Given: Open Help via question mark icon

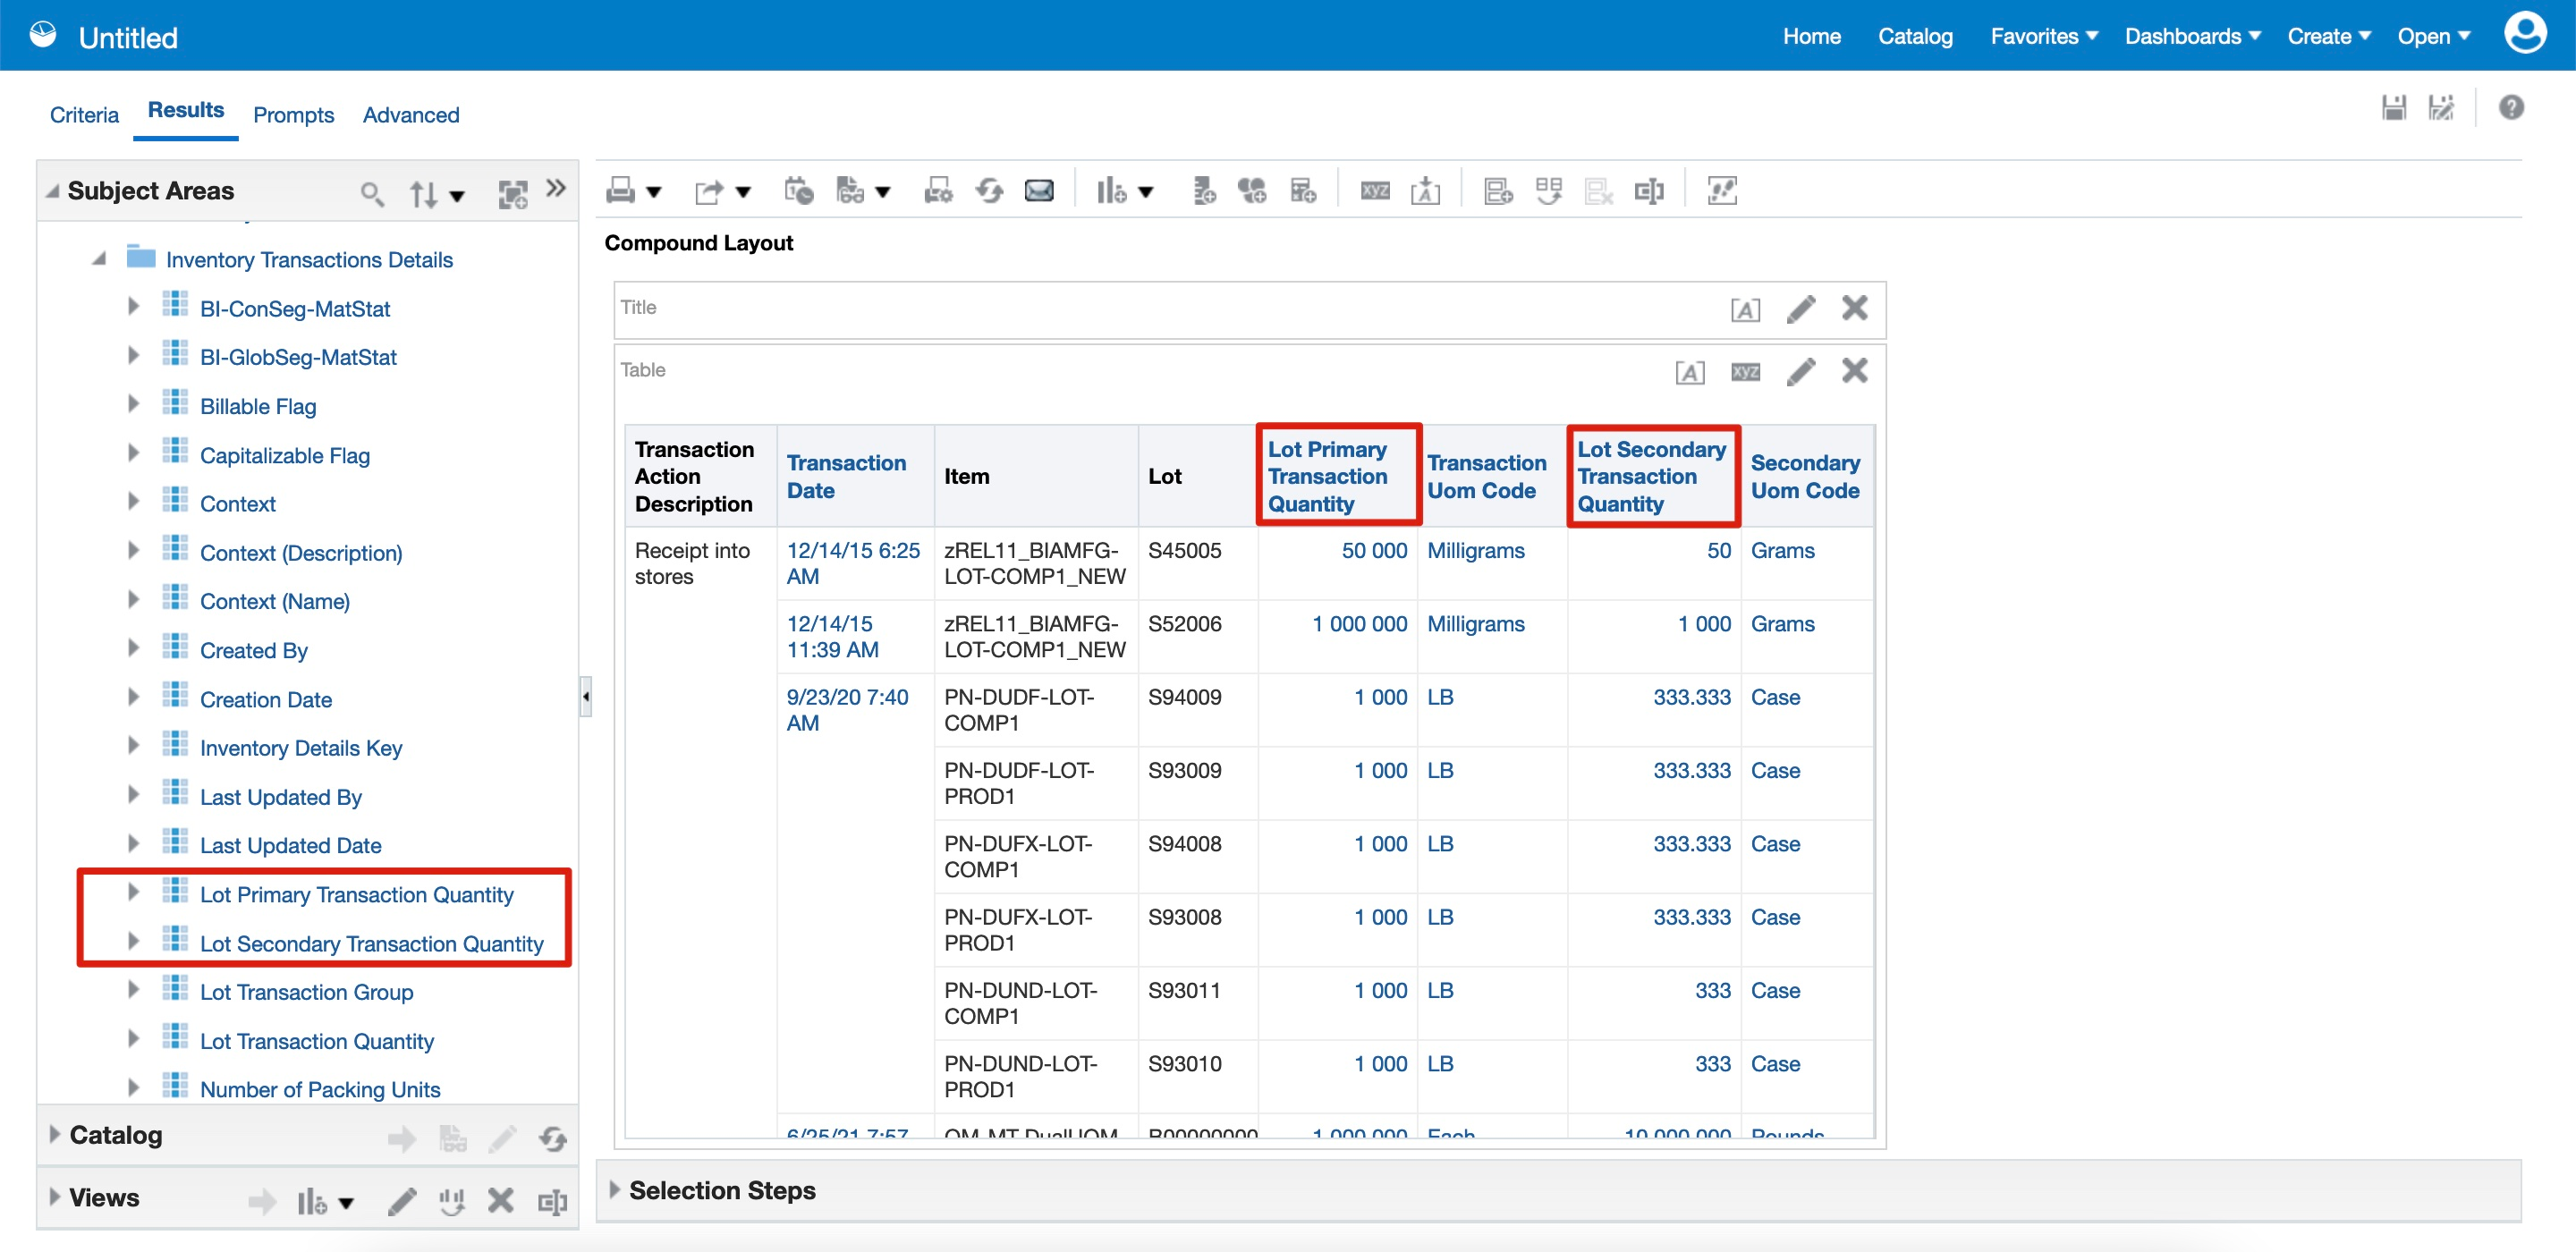Looking at the screenshot, I should pyautogui.click(x=2510, y=108).
